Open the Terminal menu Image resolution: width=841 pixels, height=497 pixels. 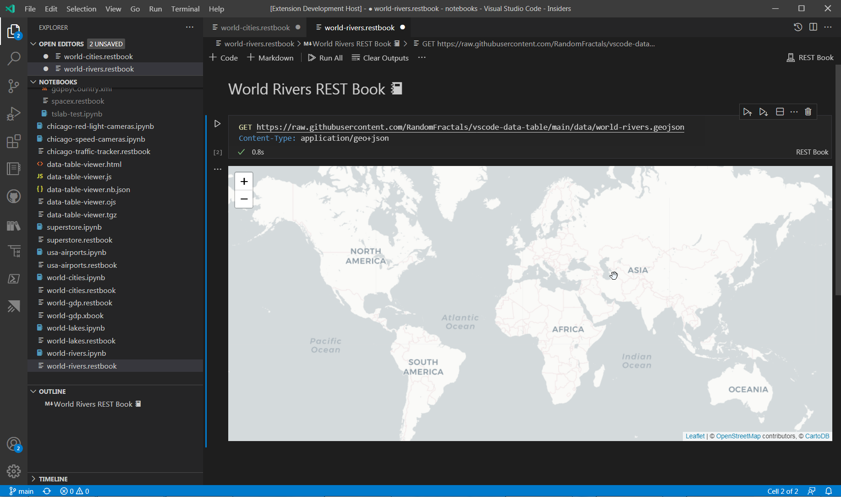point(185,8)
